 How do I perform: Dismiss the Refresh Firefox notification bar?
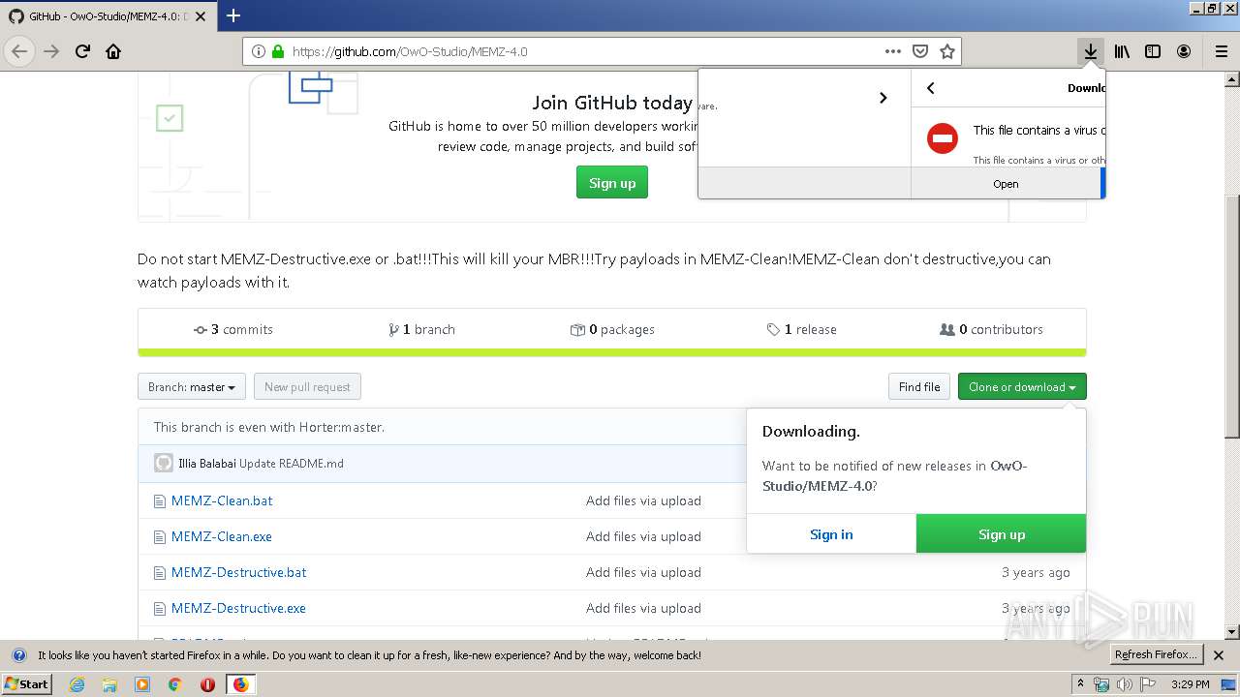(1220, 655)
